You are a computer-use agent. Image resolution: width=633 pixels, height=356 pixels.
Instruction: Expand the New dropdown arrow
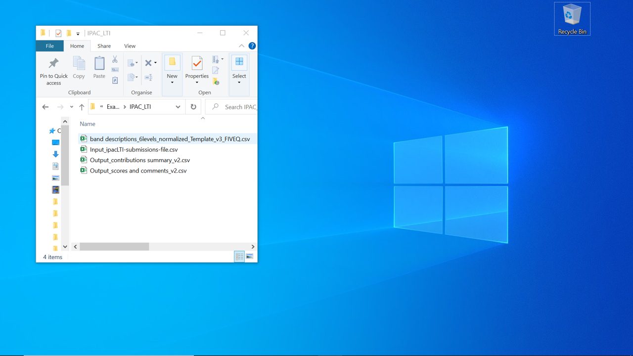point(172,83)
